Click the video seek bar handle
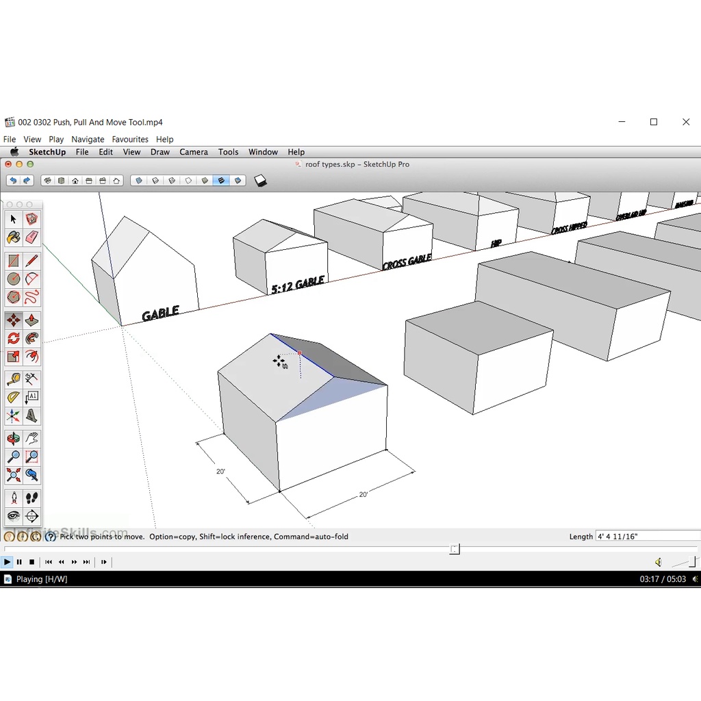The height and width of the screenshot is (701, 701). click(455, 549)
